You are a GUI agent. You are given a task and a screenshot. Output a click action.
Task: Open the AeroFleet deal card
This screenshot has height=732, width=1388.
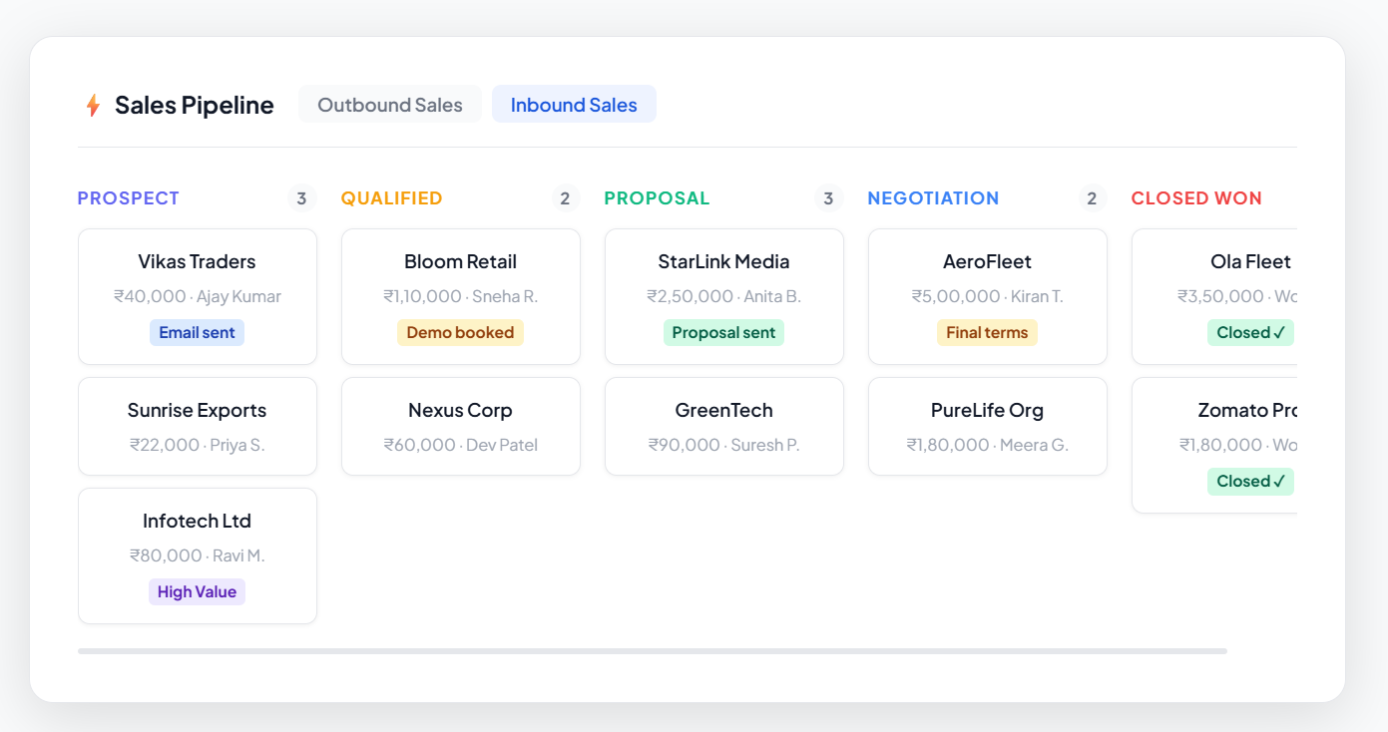click(988, 296)
